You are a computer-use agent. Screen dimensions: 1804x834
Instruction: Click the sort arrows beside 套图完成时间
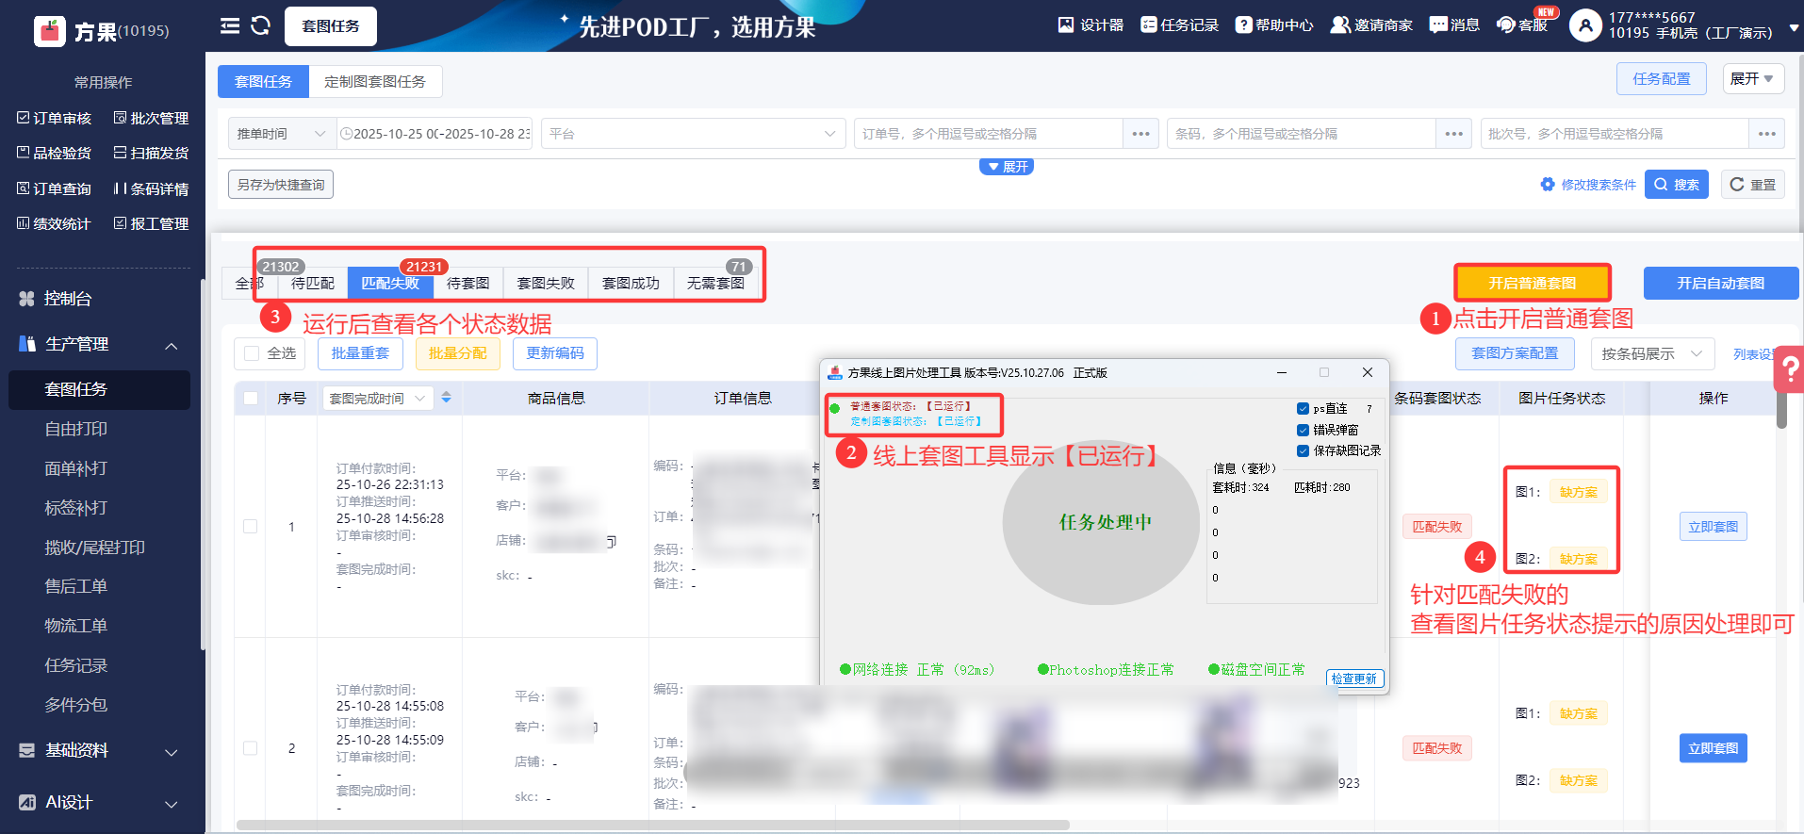tap(446, 398)
